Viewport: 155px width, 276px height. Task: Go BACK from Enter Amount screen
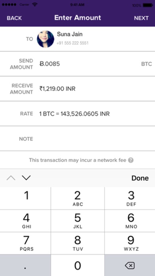(x=14, y=18)
